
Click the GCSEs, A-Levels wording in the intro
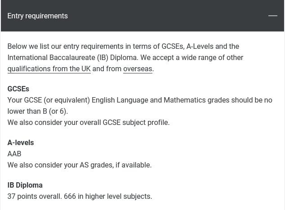pos(187,47)
